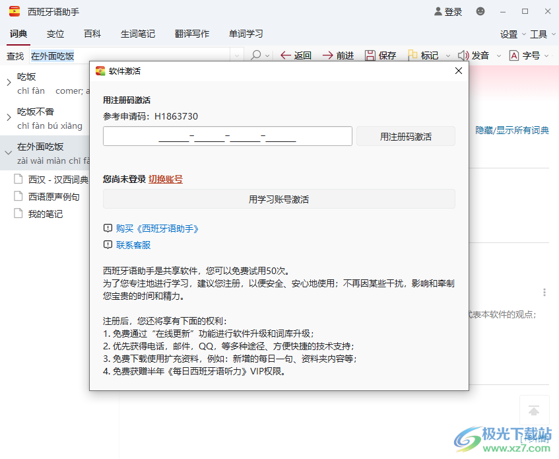Viewport: 559px width, 459px height.
Task: Click the Spanish flag app logo icon
Action: tap(15, 11)
